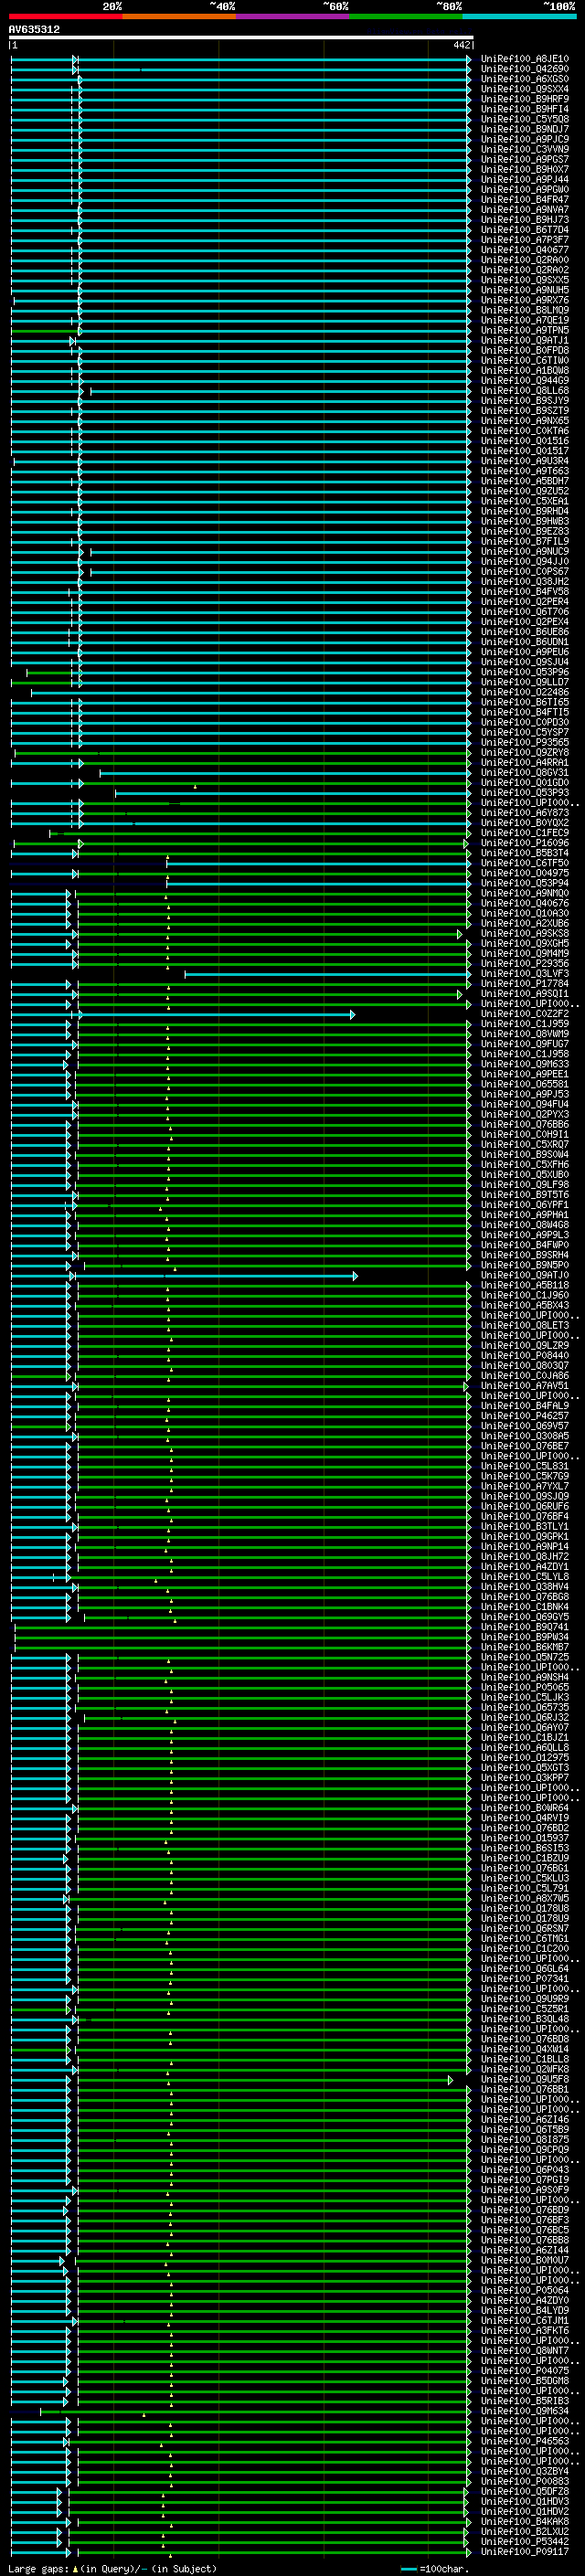
Task: Open hit UniRef100_A9PGS7
Action: pyautogui.click(x=525, y=160)
